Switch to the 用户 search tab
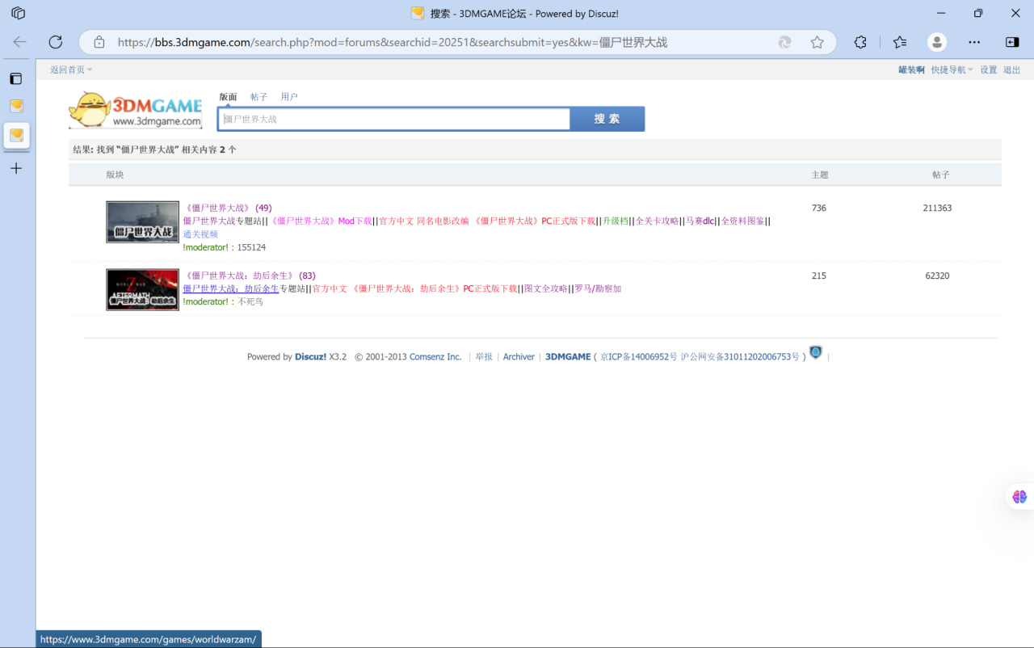 point(289,97)
